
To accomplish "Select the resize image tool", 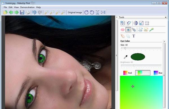I will click(x=141, y=23).
